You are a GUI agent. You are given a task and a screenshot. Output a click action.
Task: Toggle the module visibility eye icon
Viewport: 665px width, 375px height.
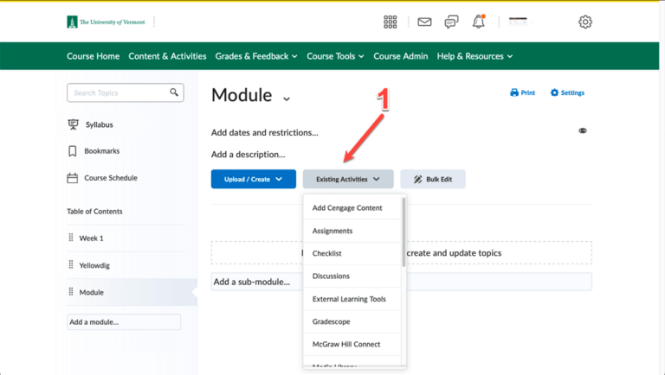(x=583, y=130)
